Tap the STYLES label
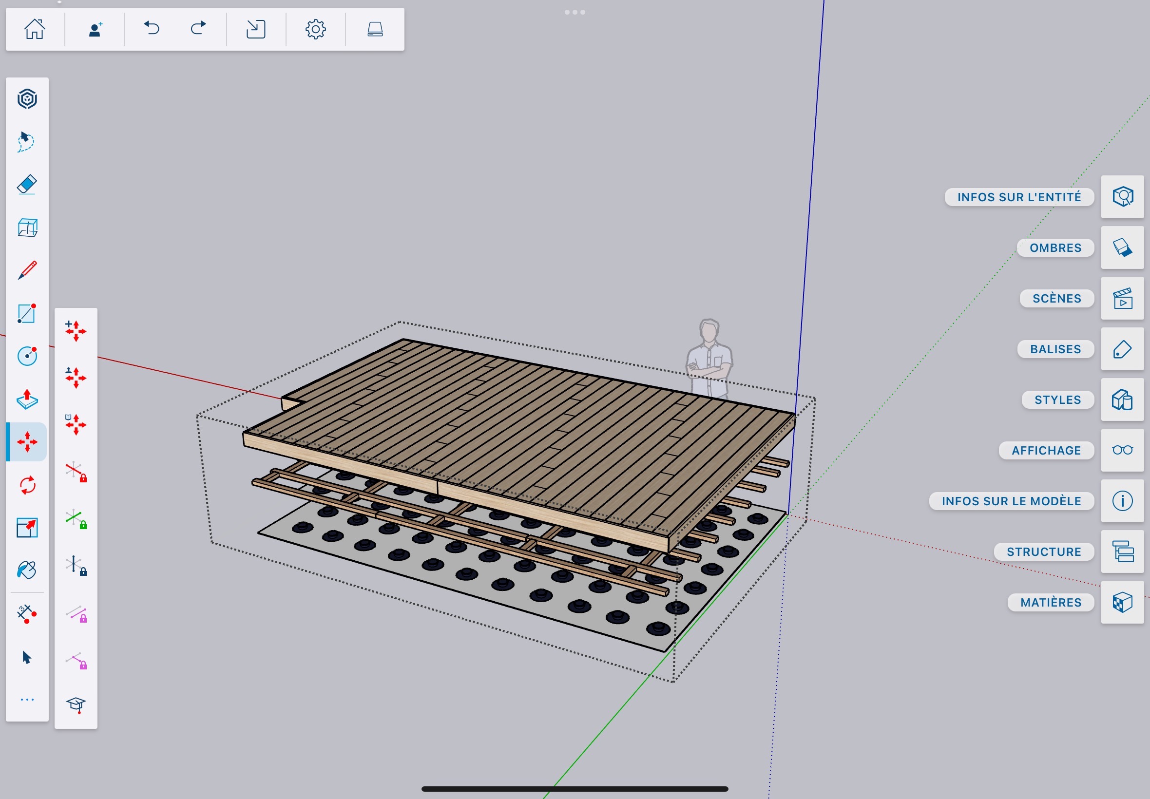Viewport: 1150px width, 799px height. click(1058, 399)
